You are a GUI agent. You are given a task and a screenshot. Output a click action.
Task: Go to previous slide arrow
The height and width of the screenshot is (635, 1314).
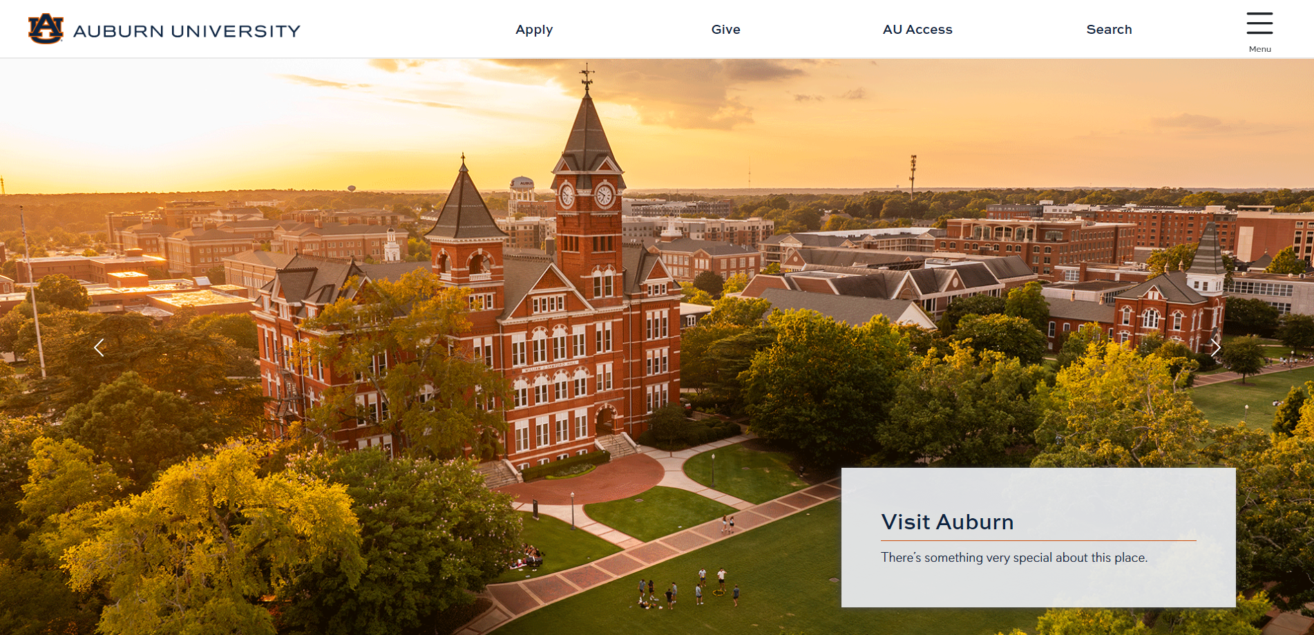[x=99, y=348]
